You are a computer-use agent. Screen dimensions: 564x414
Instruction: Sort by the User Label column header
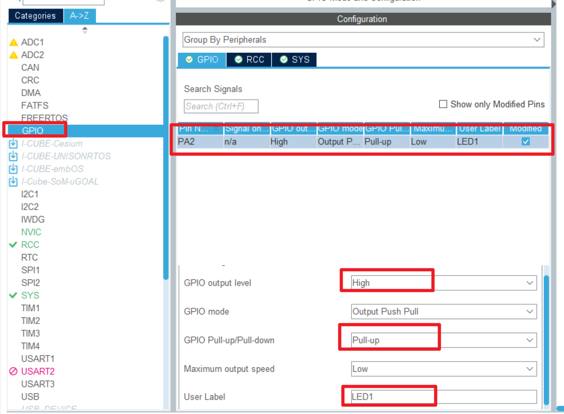point(479,128)
